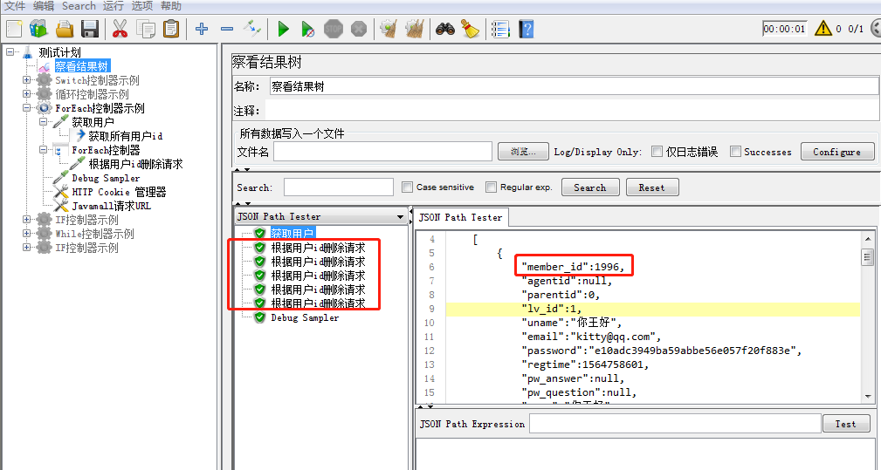Image resolution: width=881 pixels, height=470 pixels.
Task: Click the "member_id":1996 line
Action: [x=573, y=267]
